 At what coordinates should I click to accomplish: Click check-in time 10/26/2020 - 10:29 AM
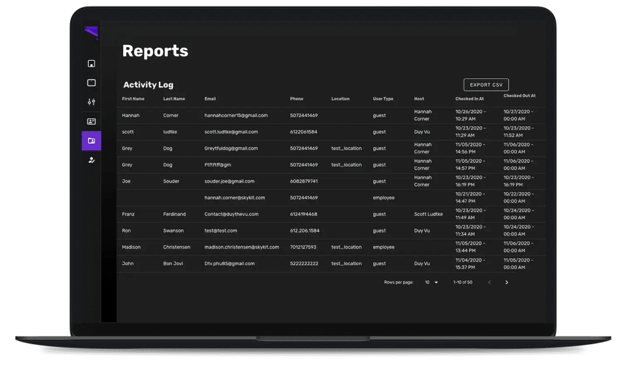pos(470,115)
